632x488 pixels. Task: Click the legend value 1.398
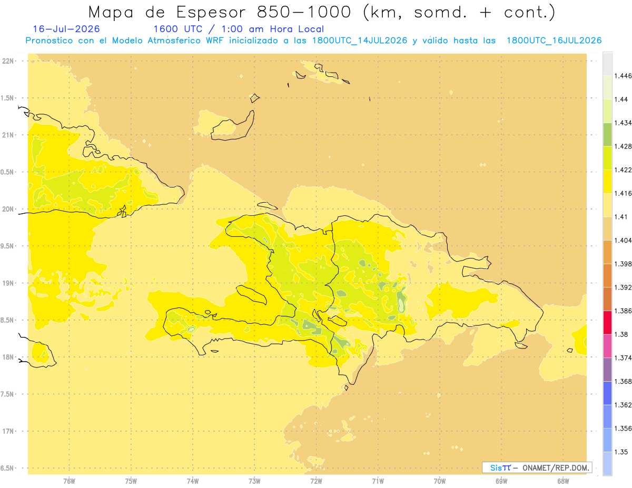(x=624, y=264)
